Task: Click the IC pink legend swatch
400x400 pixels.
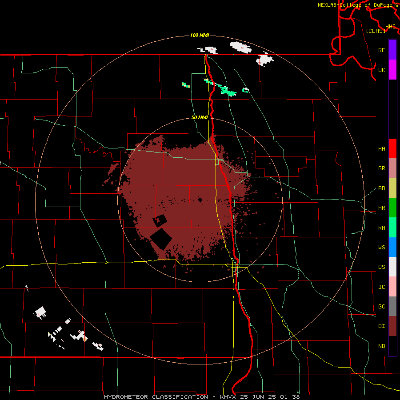Action: click(392, 287)
